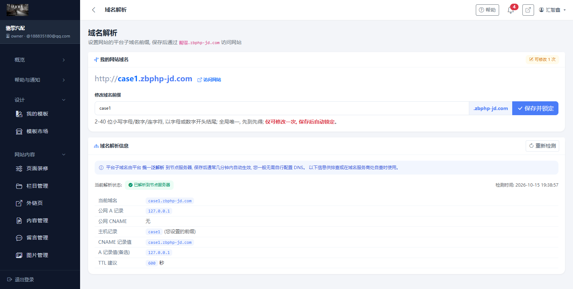
Task: Click the 访问网站 link
Action: [x=209, y=80]
